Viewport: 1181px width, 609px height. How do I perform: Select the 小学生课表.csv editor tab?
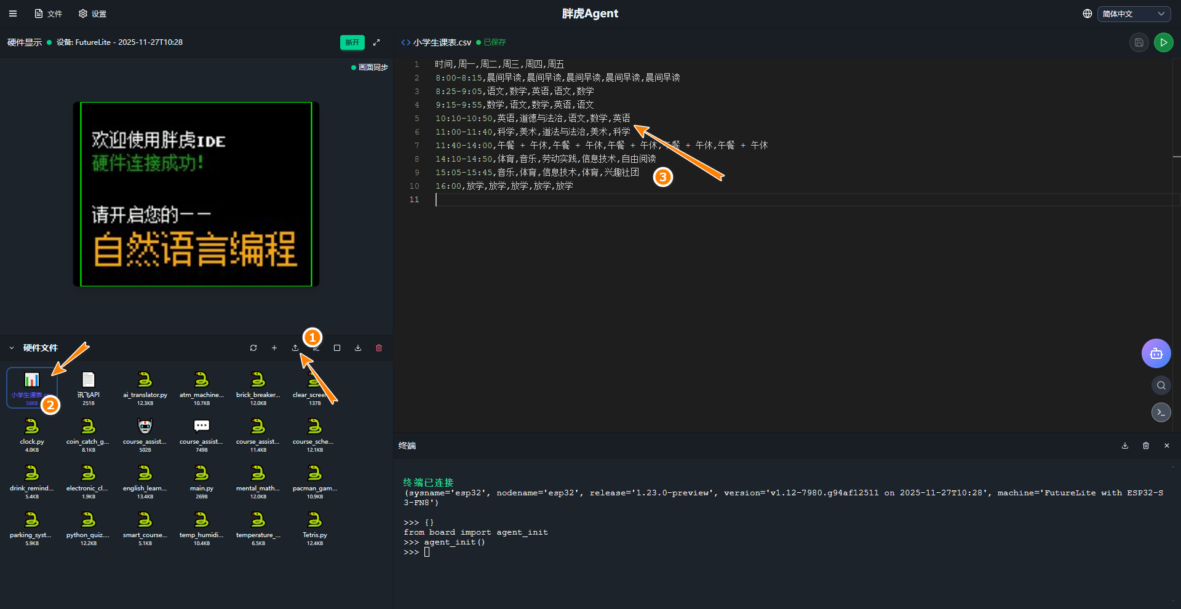pyautogui.click(x=442, y=42)
